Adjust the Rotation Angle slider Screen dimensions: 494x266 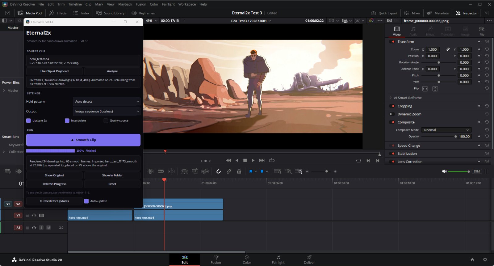(439, 62)
